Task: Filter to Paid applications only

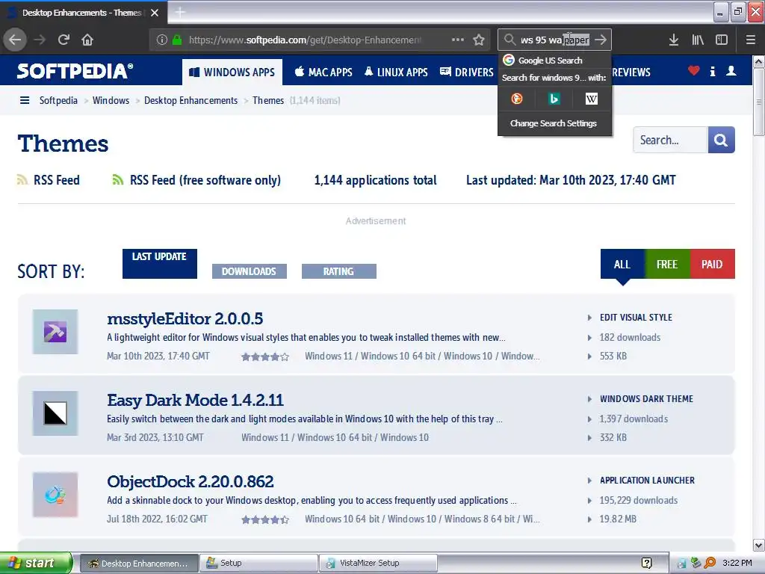Action: (712, 264)
